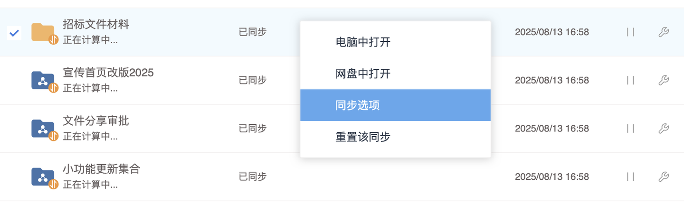
Task: Open wrench settings for 小功能更新集合
Action: pos(664,176)
